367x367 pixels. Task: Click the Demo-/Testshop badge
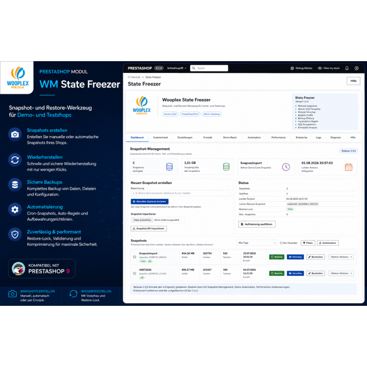point(212,114)
